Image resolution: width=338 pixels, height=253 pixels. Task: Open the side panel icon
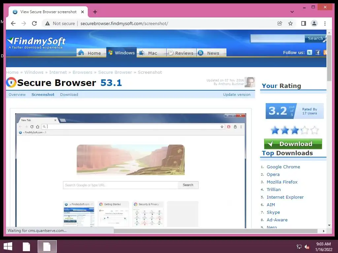pos(304,23)
